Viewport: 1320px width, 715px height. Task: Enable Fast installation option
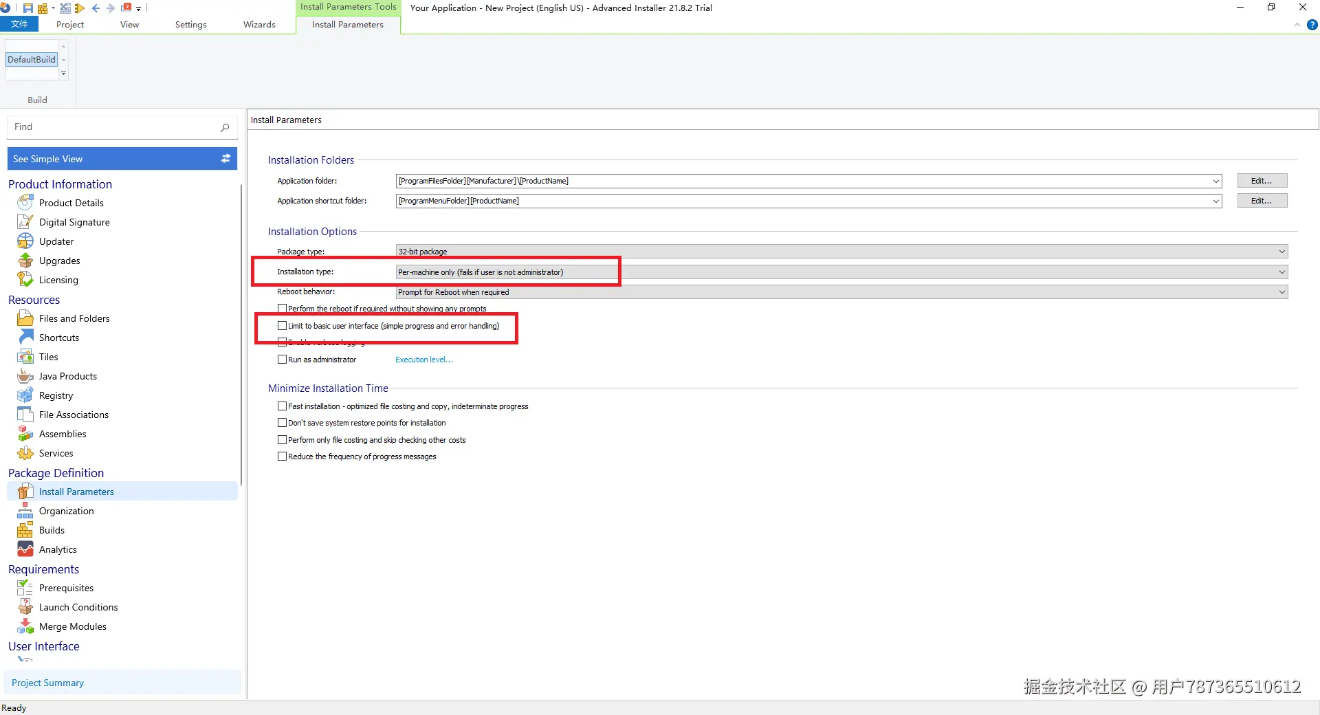tap(282, 406)
